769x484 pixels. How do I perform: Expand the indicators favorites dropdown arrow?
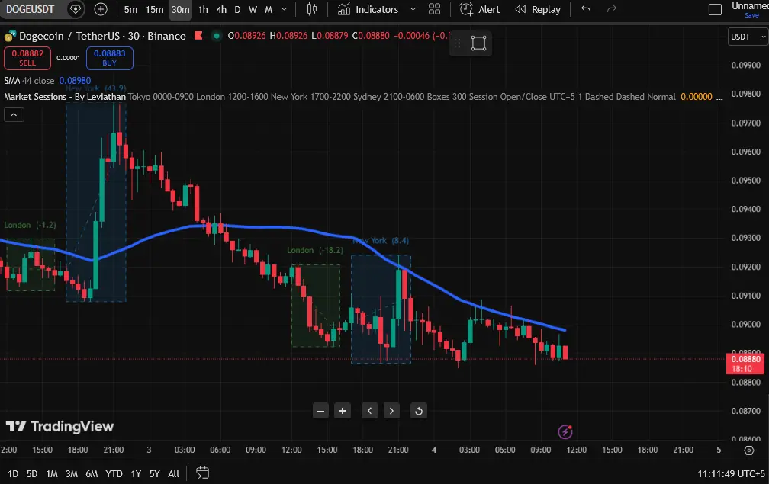point(413,9)
